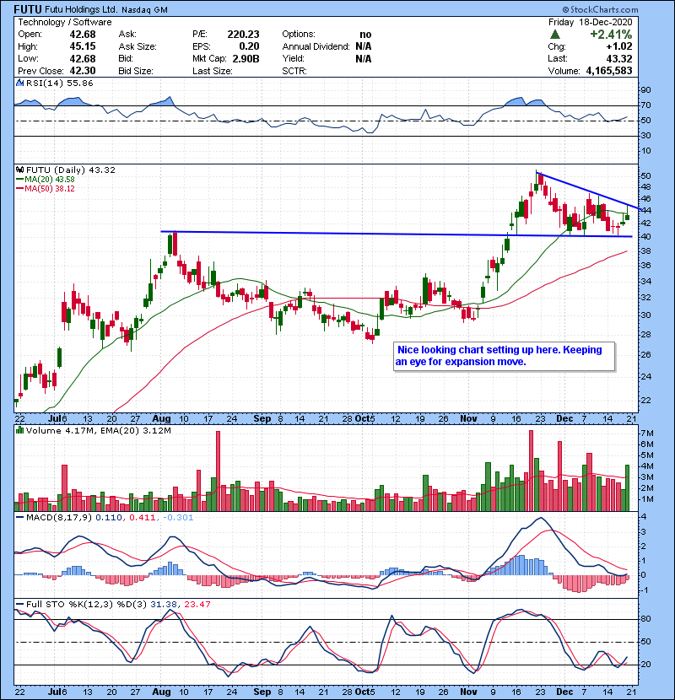Click the MA(20) 43.58 legend text
This screenshot has height=700, width=675.
point(50,180)
